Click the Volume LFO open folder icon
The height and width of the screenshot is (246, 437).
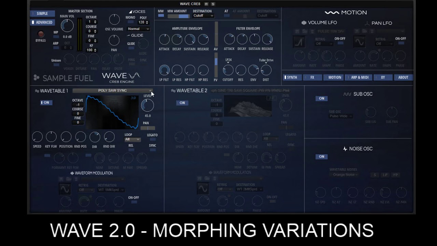[305, 31]
